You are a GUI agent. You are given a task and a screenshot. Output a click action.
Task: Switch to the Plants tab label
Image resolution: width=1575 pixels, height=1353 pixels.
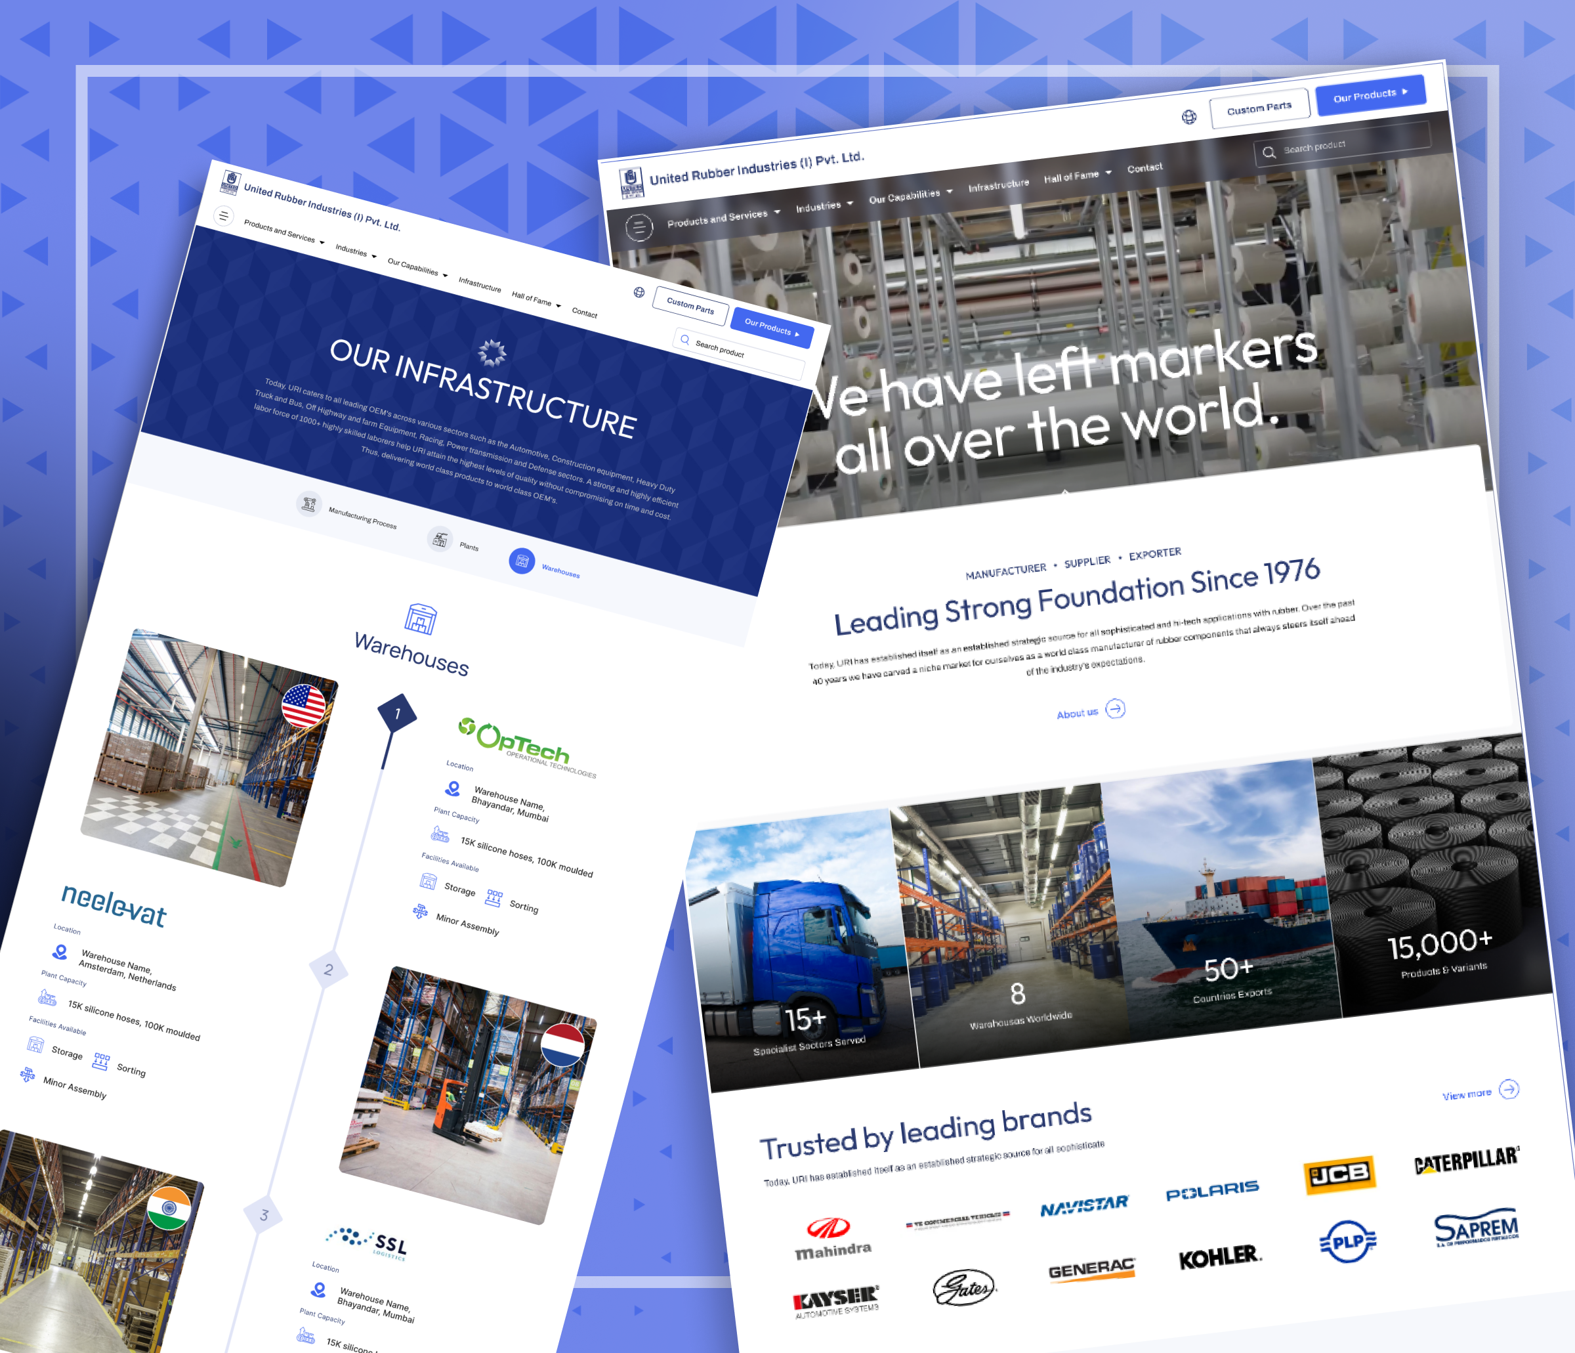point(469,547)
